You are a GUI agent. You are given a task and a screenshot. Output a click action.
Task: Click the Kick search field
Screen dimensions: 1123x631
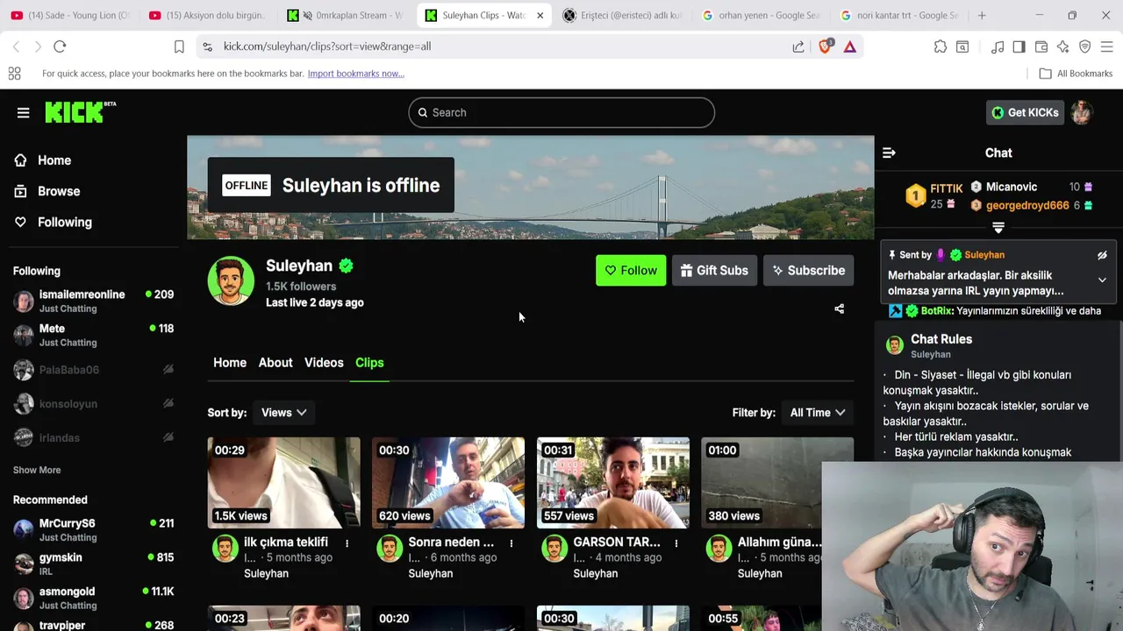pos(561,112)
